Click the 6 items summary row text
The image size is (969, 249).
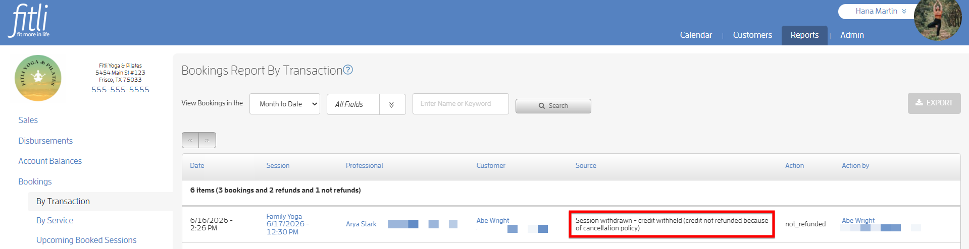point(275,190)
